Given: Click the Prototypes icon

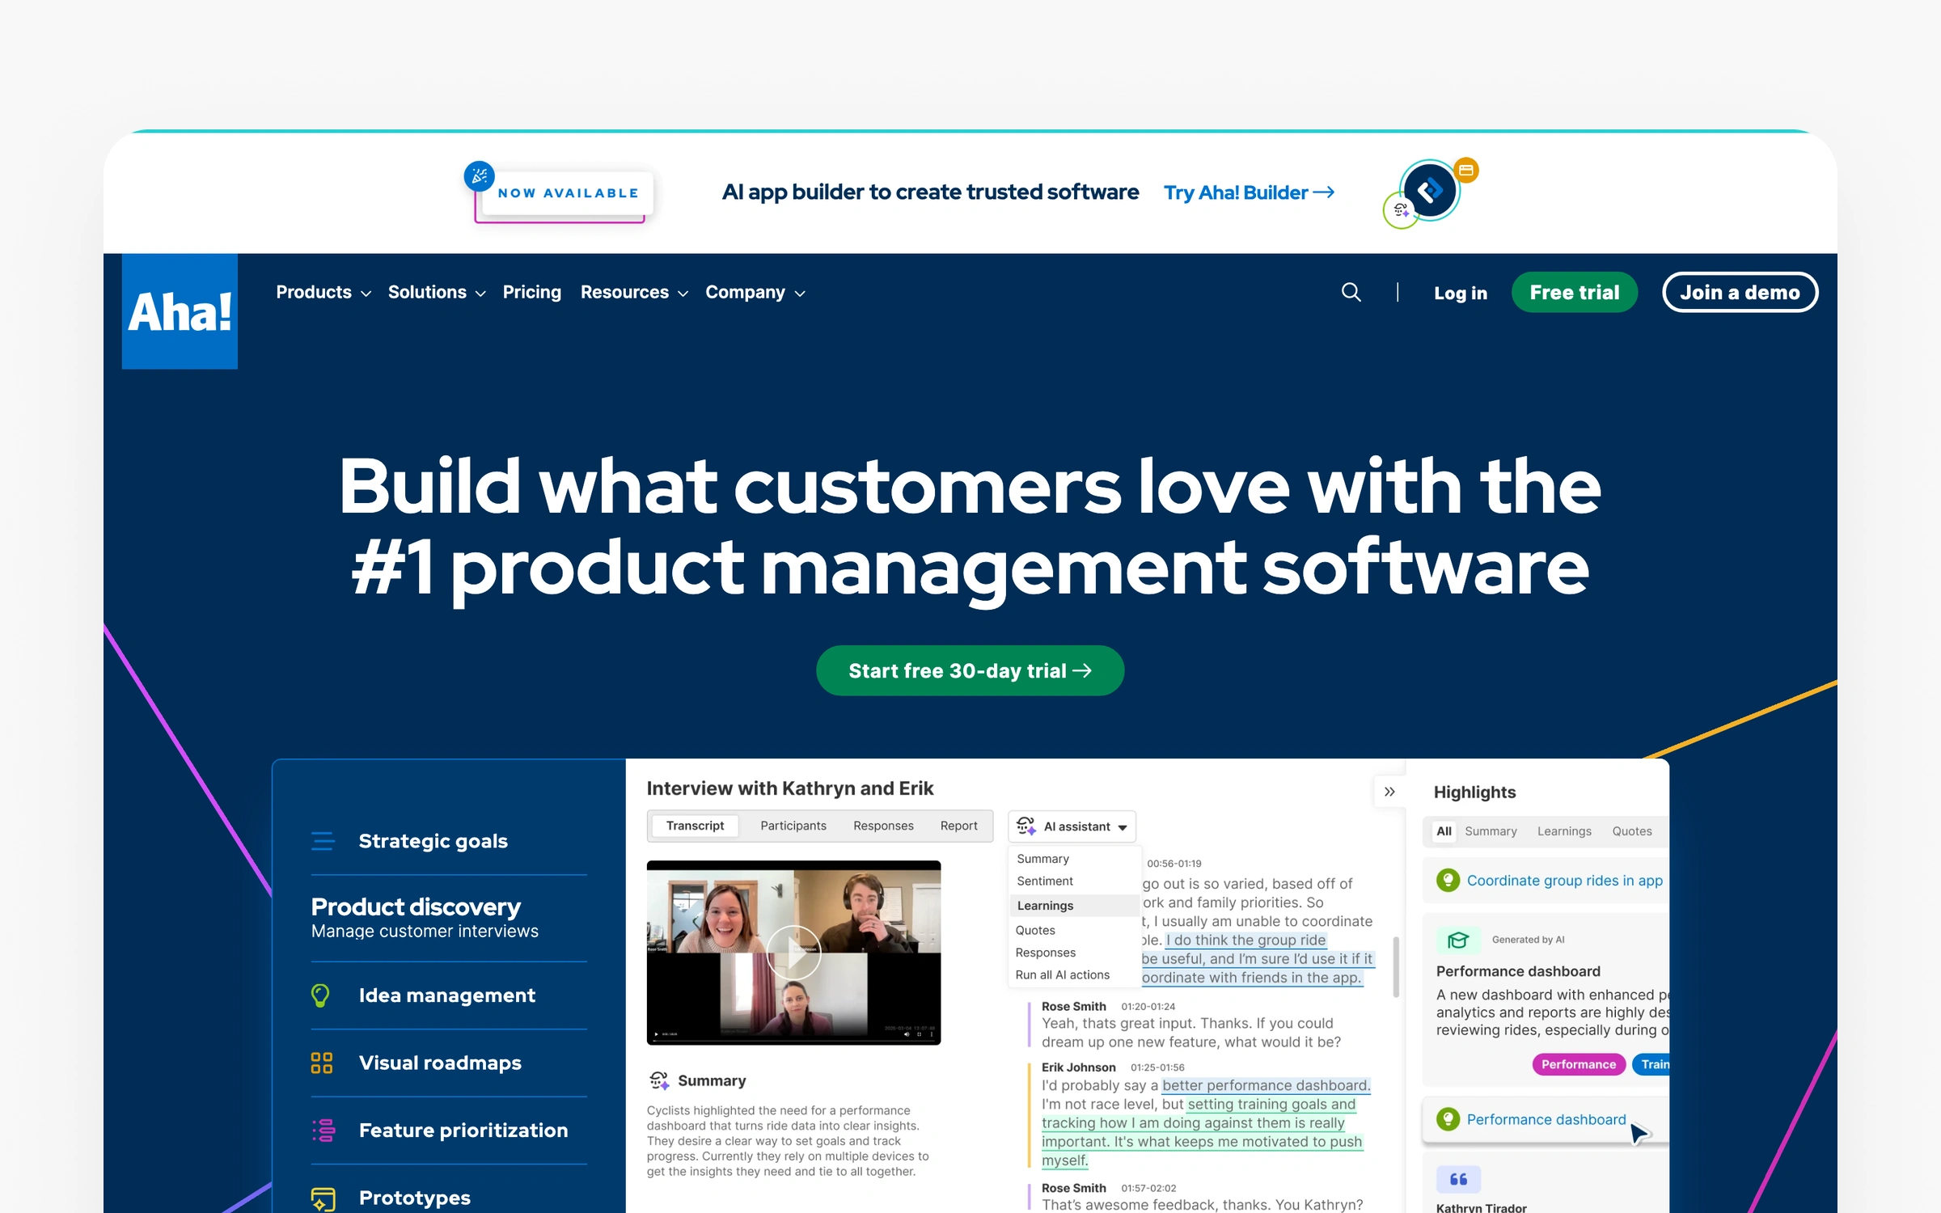Looking at the screenshot, I should [x=323, y=1198].
